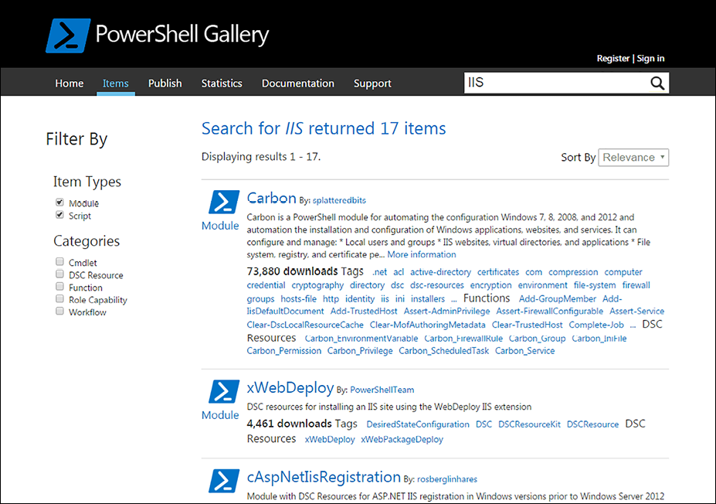The height and width of the screenshot is (504, 716).
Task: Open the Carbon_Service resource link
Action: click(x=524, y=351)
